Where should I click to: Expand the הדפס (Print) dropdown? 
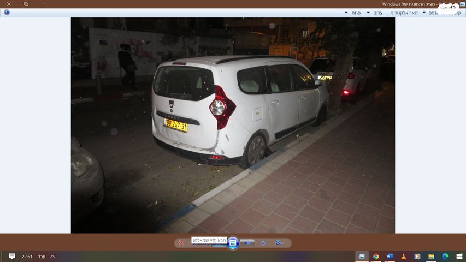tap(424, 13)
